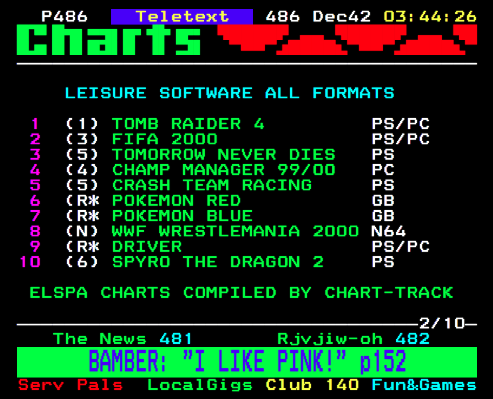Image resolution: width=493 pixels, height=399 pixels.
Task: Click (N) new entry marker for WWF
Action: pyautogui.click(x=82, y=232)
